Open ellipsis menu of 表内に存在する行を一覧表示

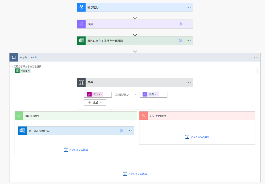click(189, 41)
